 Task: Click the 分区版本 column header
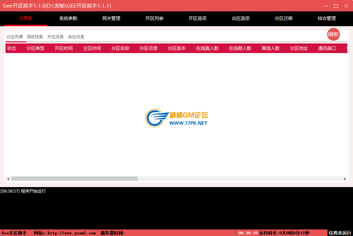[177, 48]
